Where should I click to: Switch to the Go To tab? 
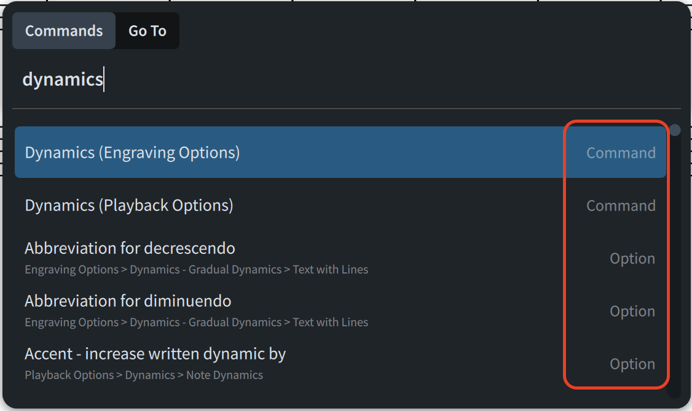pos(147,31)
